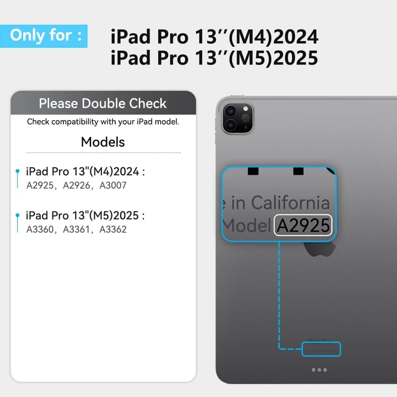
Task: Click the highlighted A2925 model number
Action: [303, 225]
